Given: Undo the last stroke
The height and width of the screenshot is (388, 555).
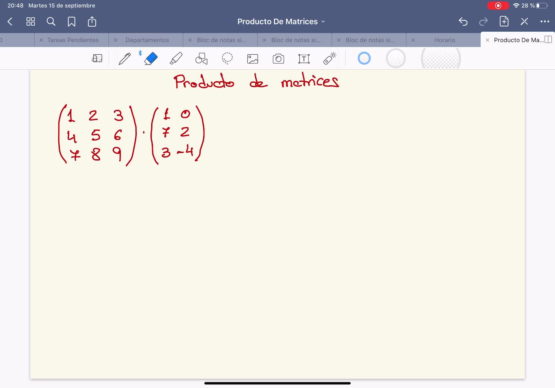Looking at the screenshot, I should coord(463,22).
